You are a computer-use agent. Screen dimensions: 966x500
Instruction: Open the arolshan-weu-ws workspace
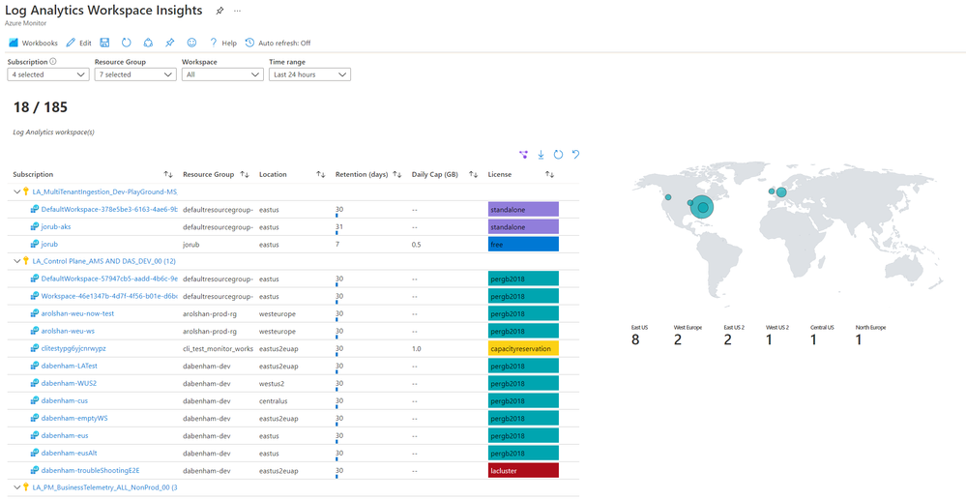(x=68, y=331)
